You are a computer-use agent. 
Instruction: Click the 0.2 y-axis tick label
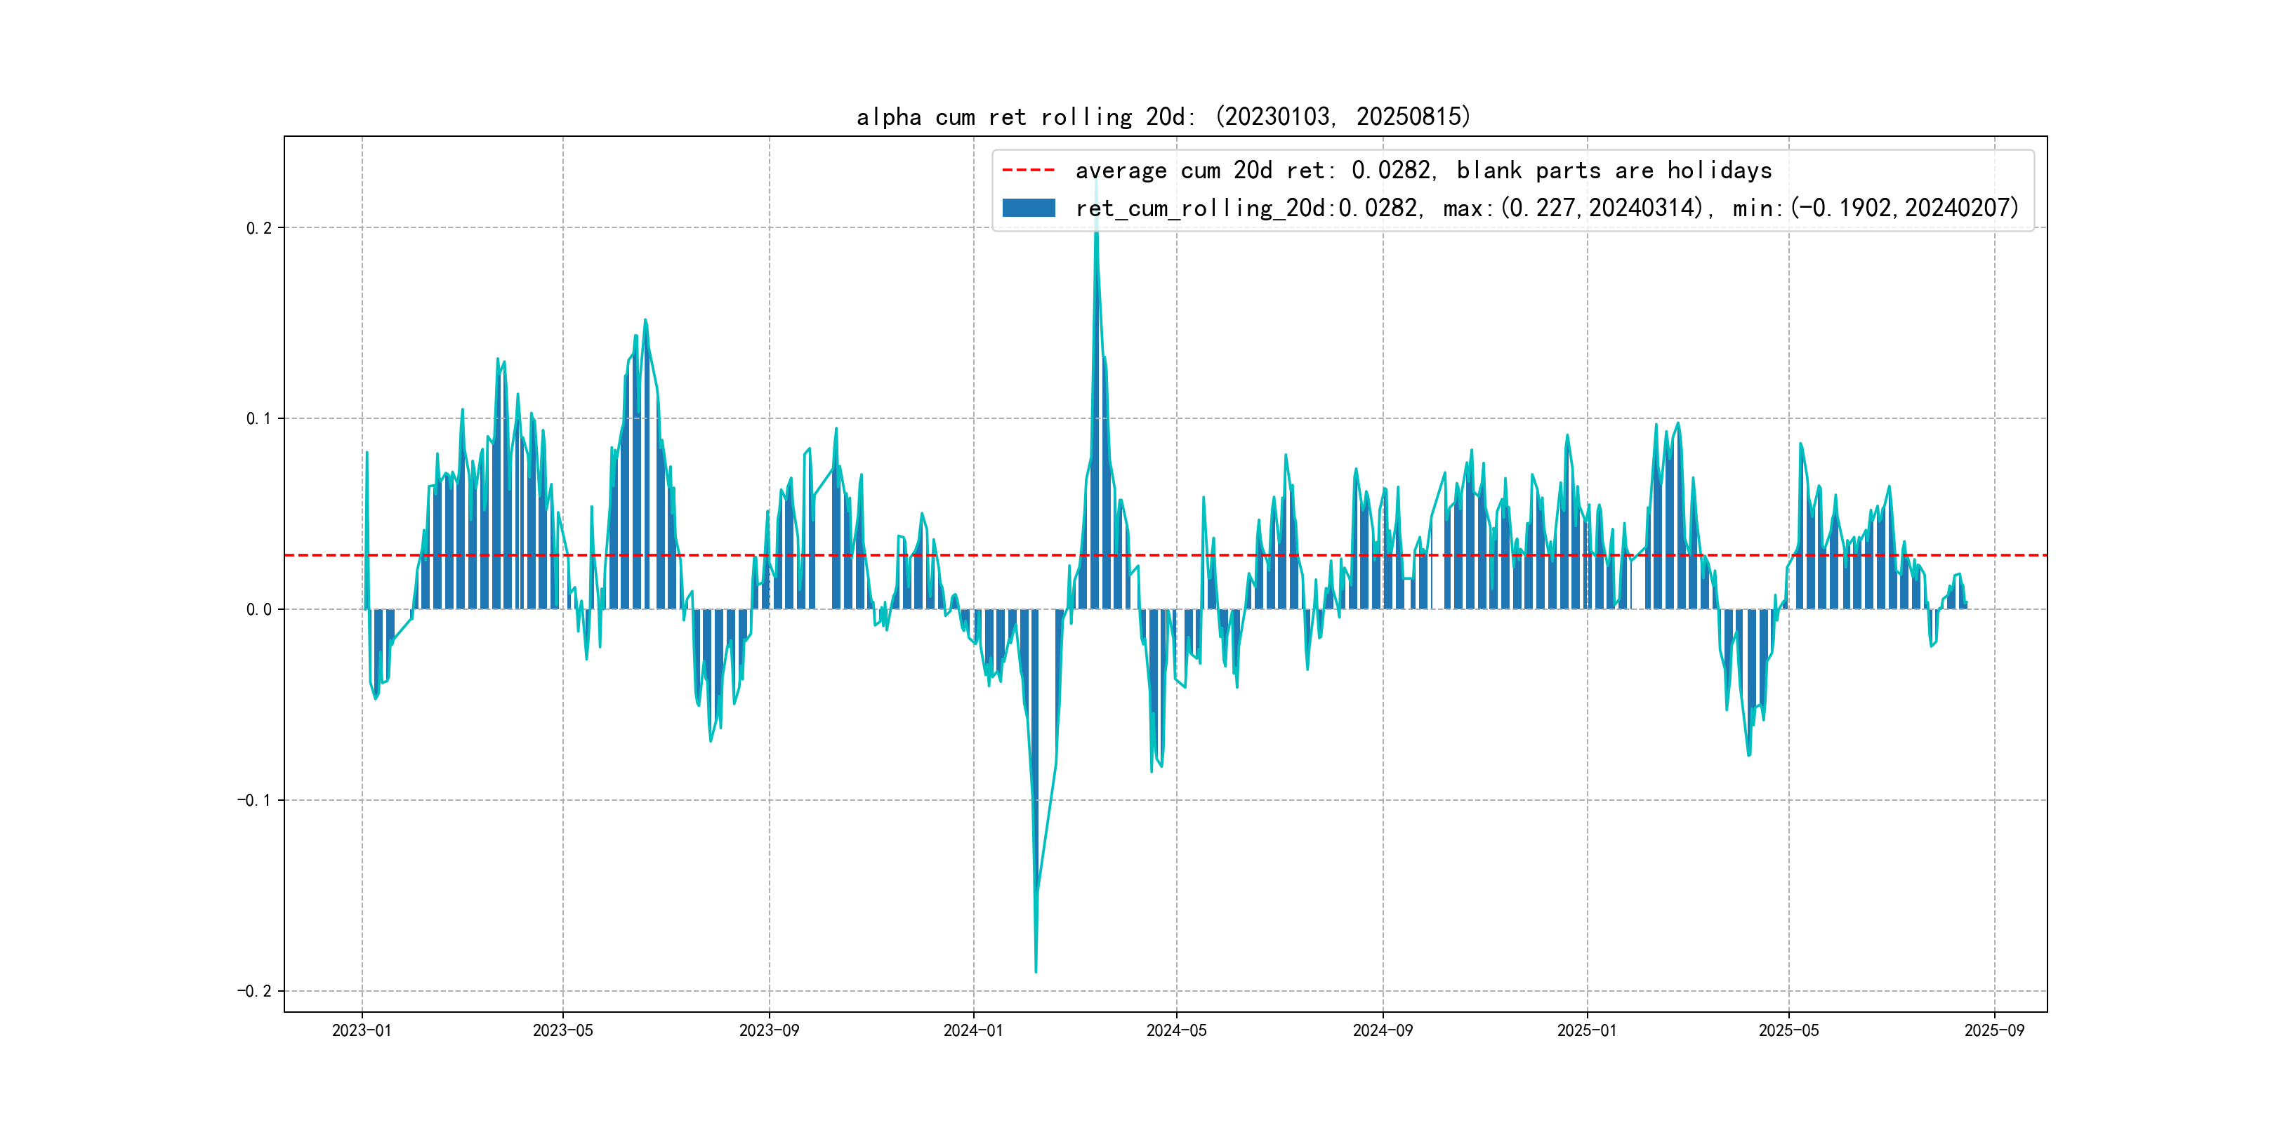[x=259, y=228]
